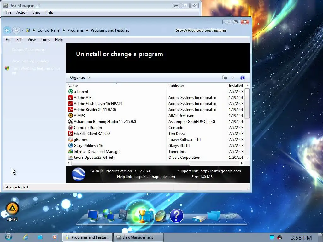Click Programs in the breadcrumb path

(76, 30)
